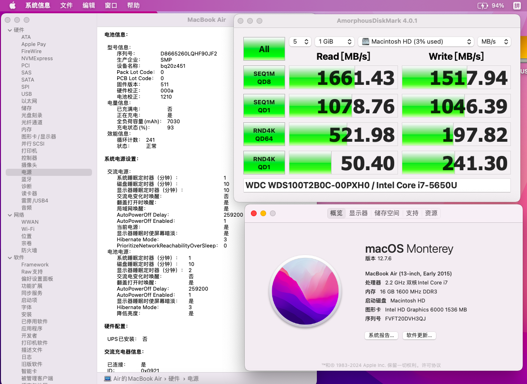Open the 许可协议 link

pos(431,365)
